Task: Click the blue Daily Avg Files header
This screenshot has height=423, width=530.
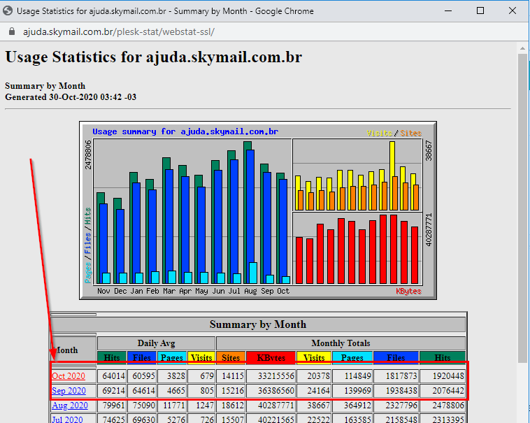Action: click(142, 357)
